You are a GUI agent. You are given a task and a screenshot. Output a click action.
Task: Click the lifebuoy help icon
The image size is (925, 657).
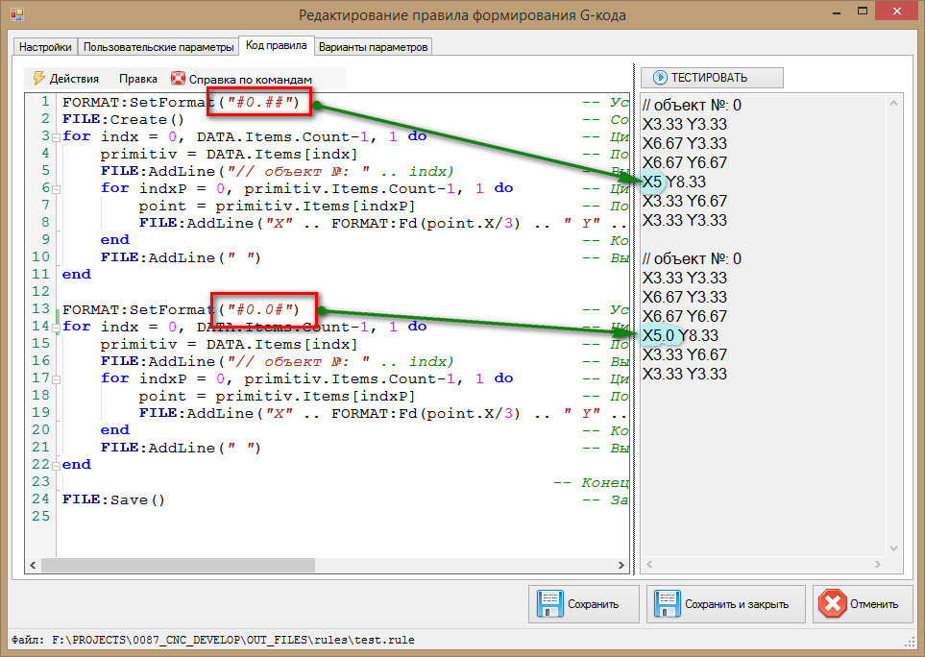click(178, 79)
